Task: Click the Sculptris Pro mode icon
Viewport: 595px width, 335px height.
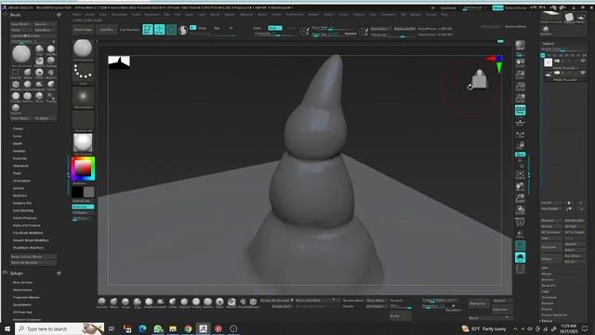Action: point(183,30)
